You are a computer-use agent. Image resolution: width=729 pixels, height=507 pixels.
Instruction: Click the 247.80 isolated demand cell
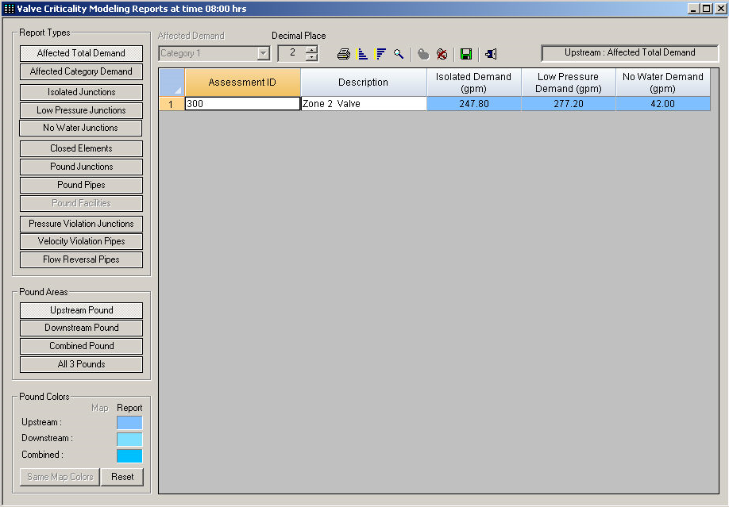tap(474, 104)
